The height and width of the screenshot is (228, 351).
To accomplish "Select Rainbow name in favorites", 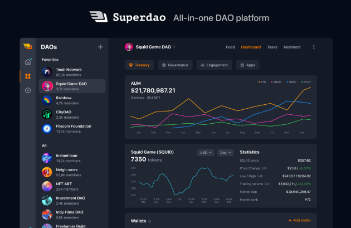I will [x=64, y=98].
